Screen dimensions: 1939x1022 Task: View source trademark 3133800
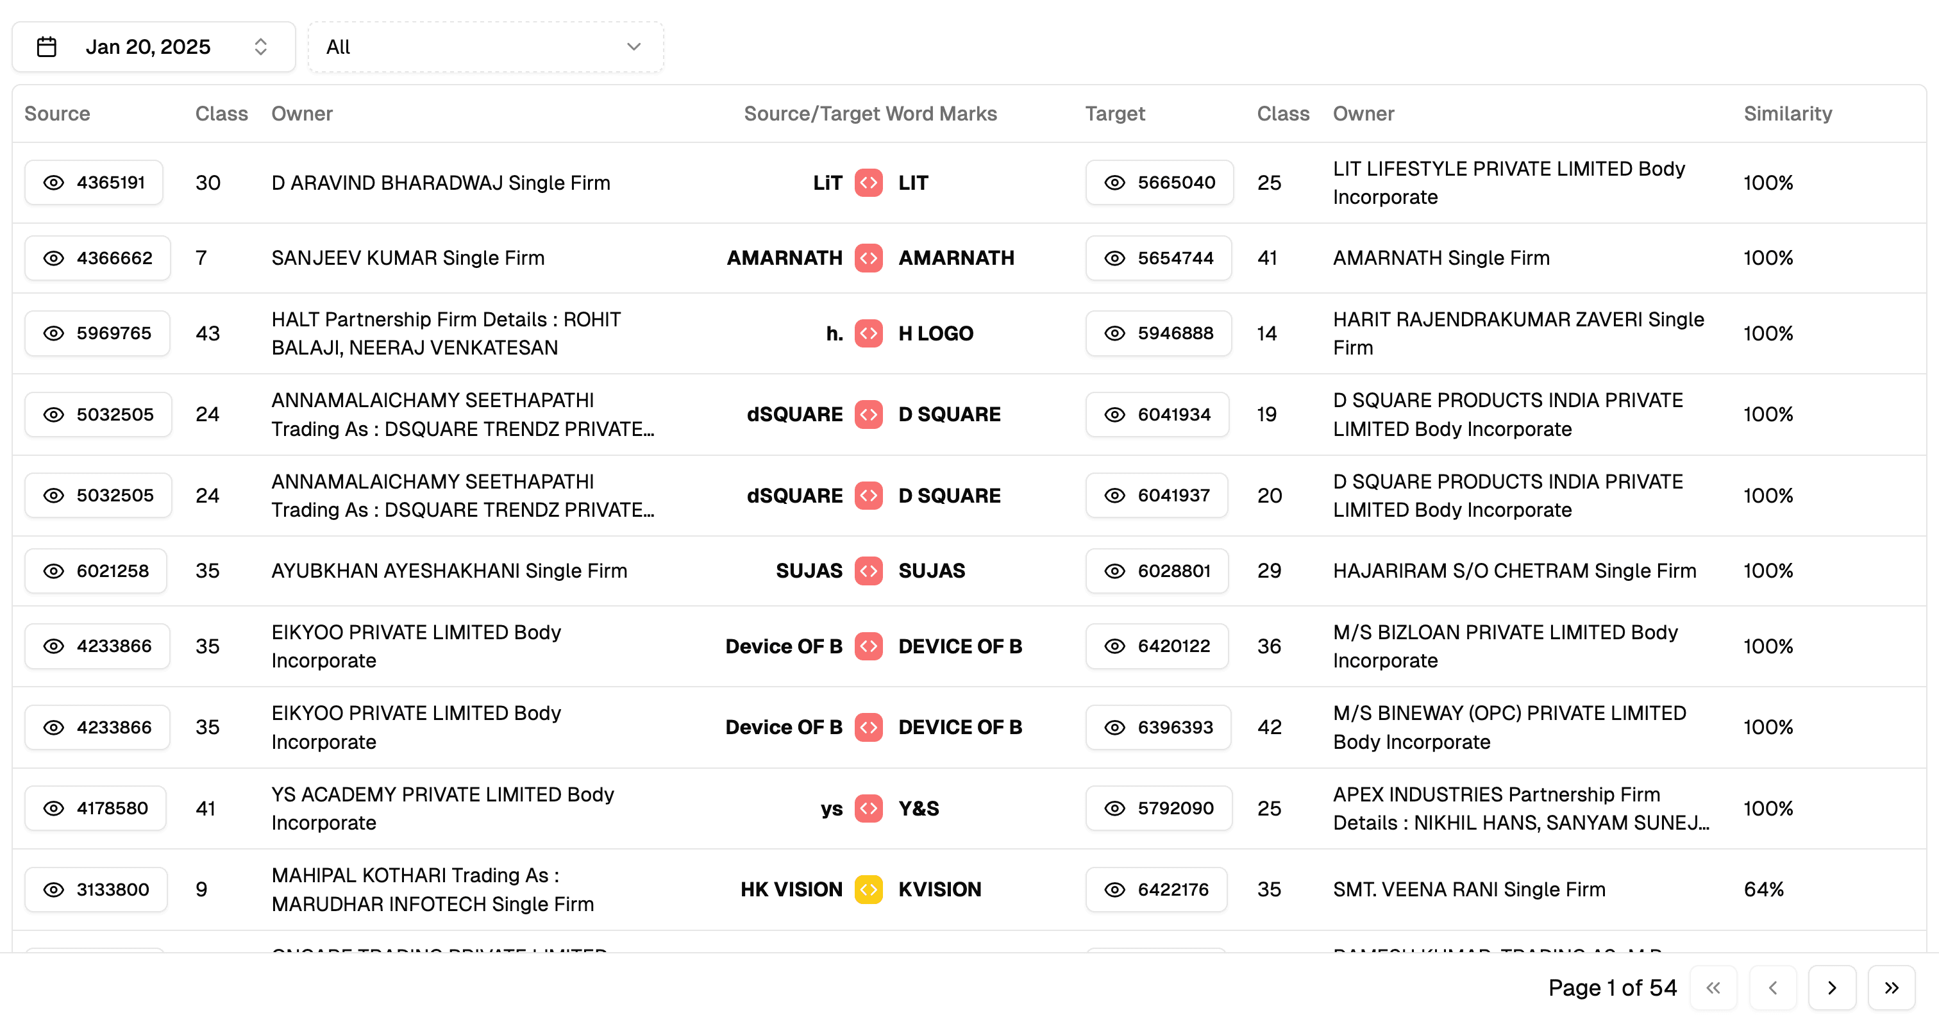click(x=96, y=889)
